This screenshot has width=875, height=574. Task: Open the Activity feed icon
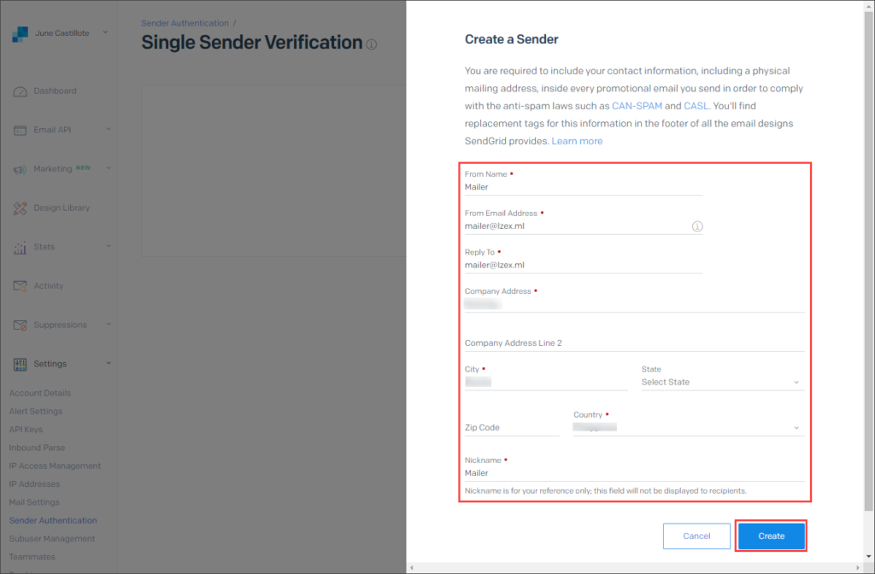point(19,285)
